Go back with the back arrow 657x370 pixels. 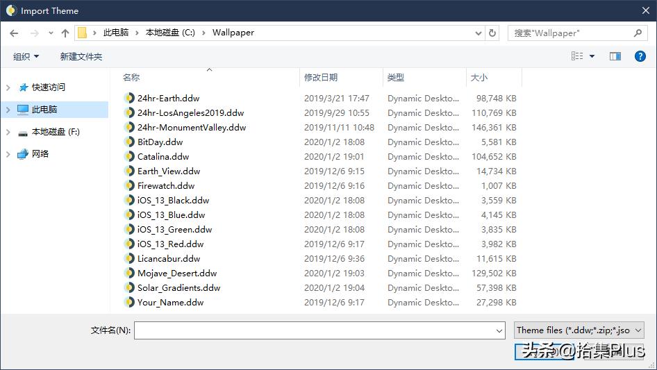tap(14, 33)
